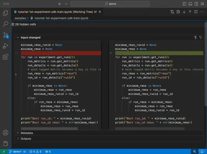The width and height of the screenshot is (207, 154).
Task: Split the editor to the right
Action: (196, 12)
